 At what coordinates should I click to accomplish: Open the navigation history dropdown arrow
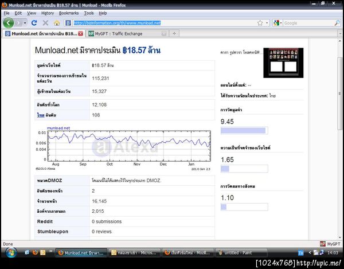pyautogui.click(x=25, y=23)
